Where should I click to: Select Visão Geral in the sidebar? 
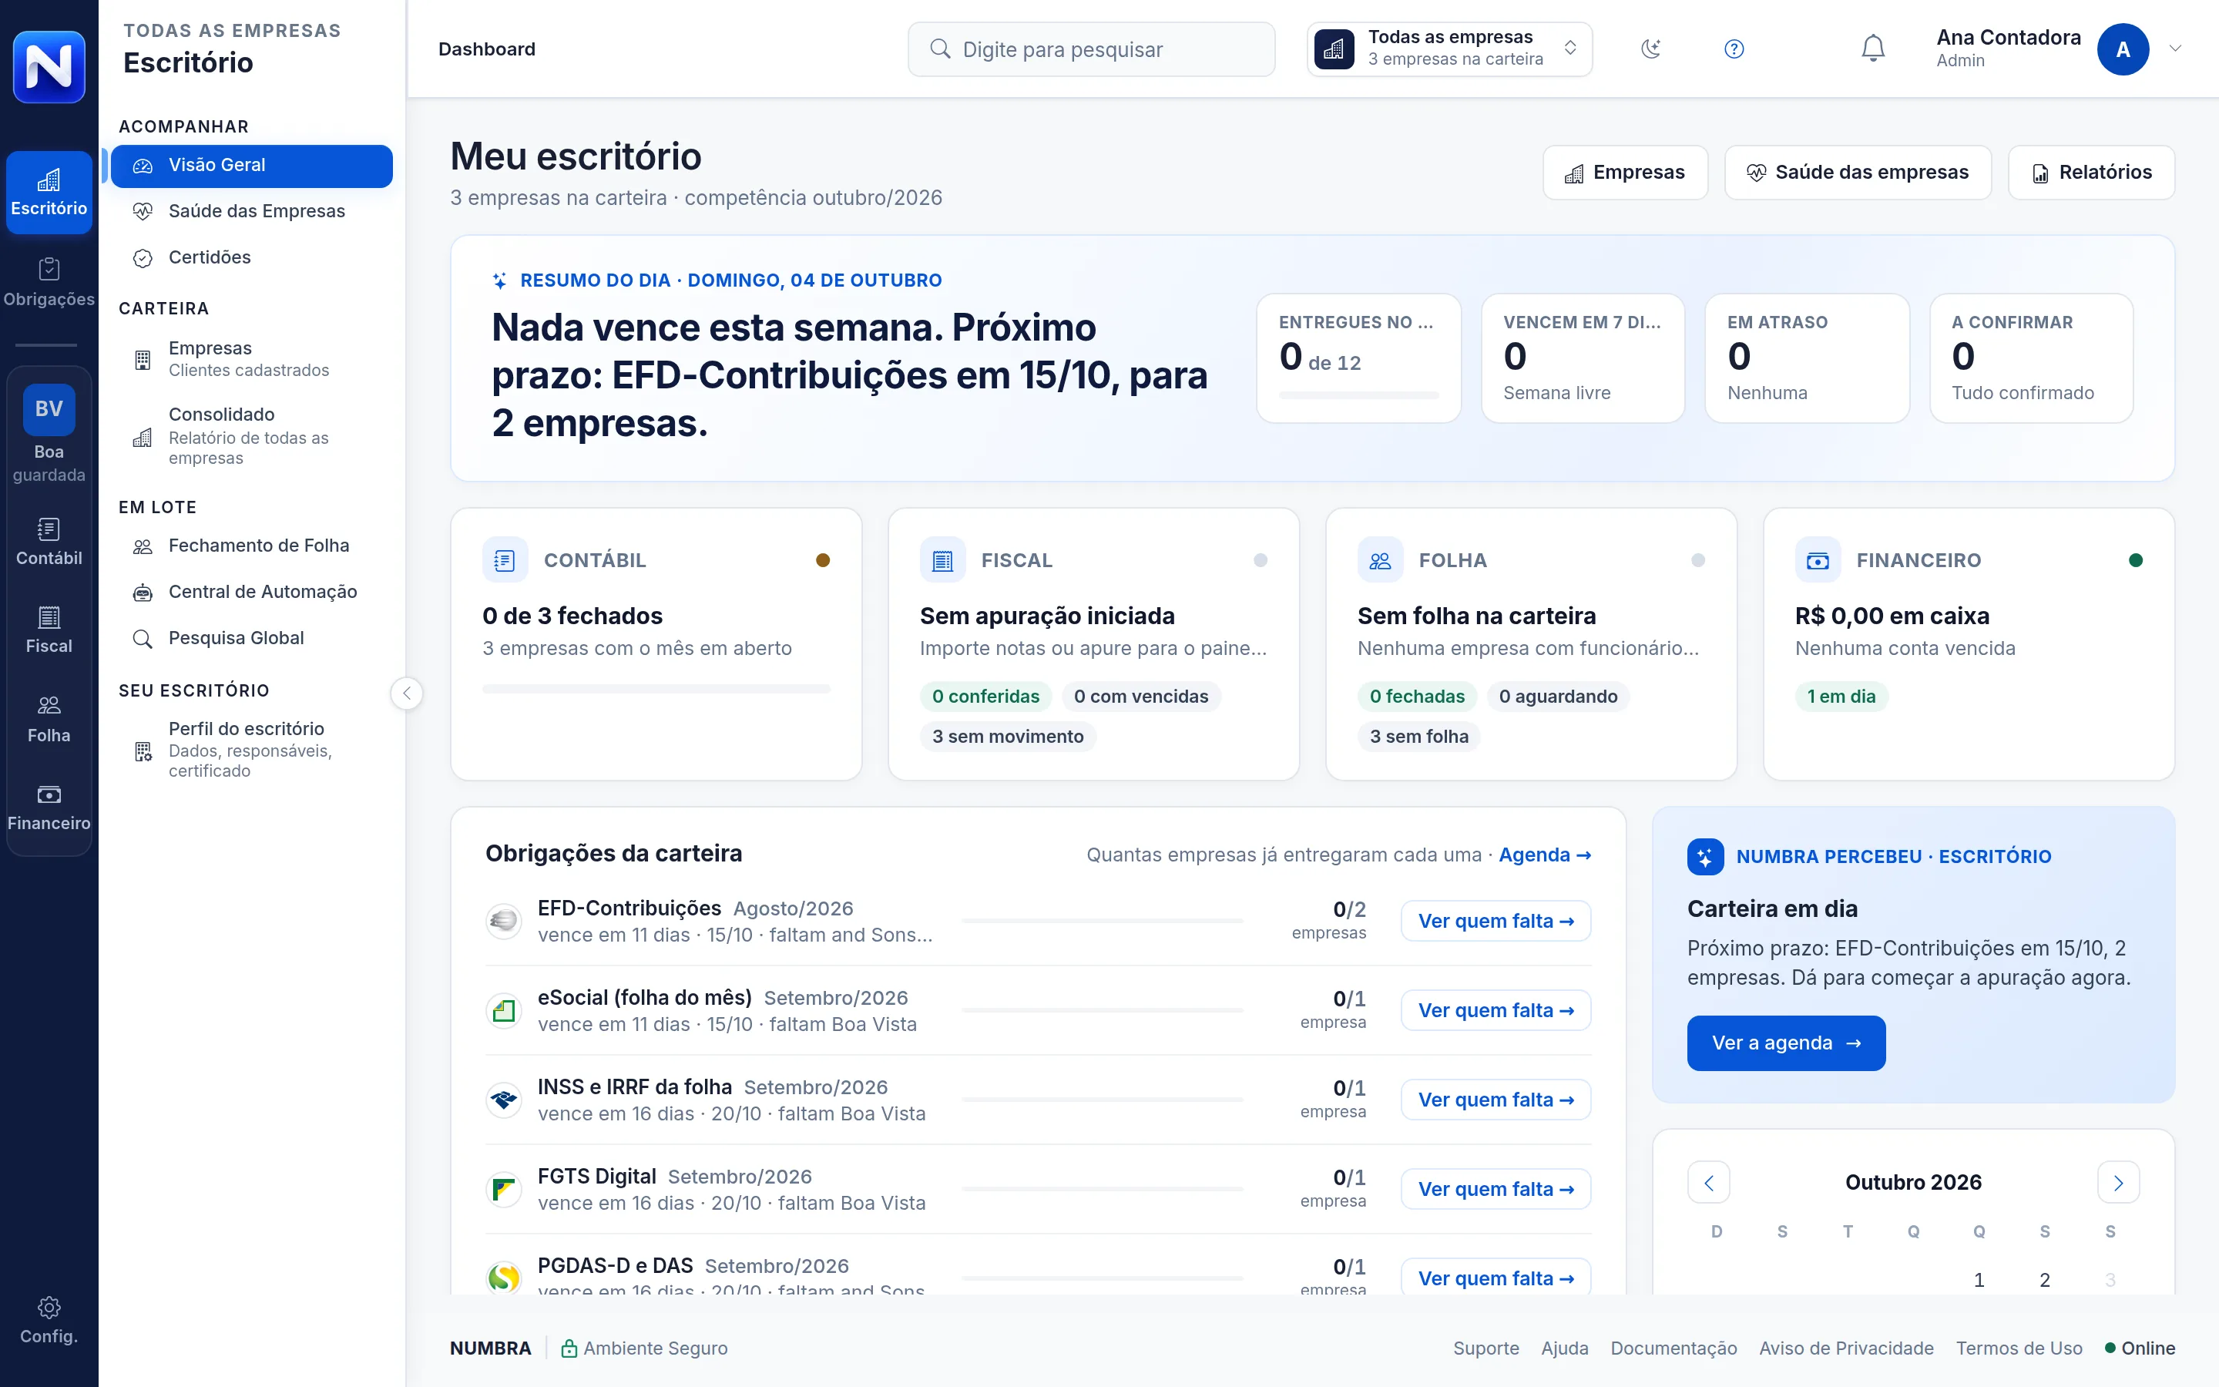[x=251, y=165]
